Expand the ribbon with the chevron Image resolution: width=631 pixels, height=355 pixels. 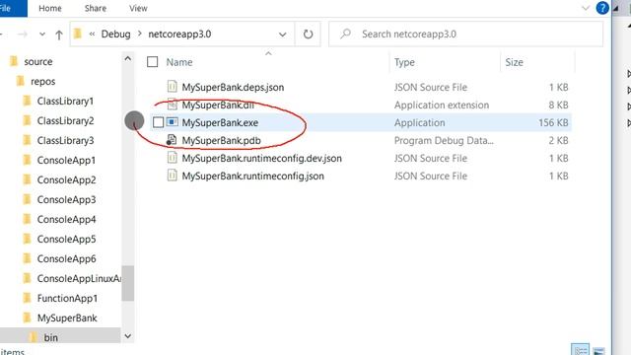click(x=586, y=8)
